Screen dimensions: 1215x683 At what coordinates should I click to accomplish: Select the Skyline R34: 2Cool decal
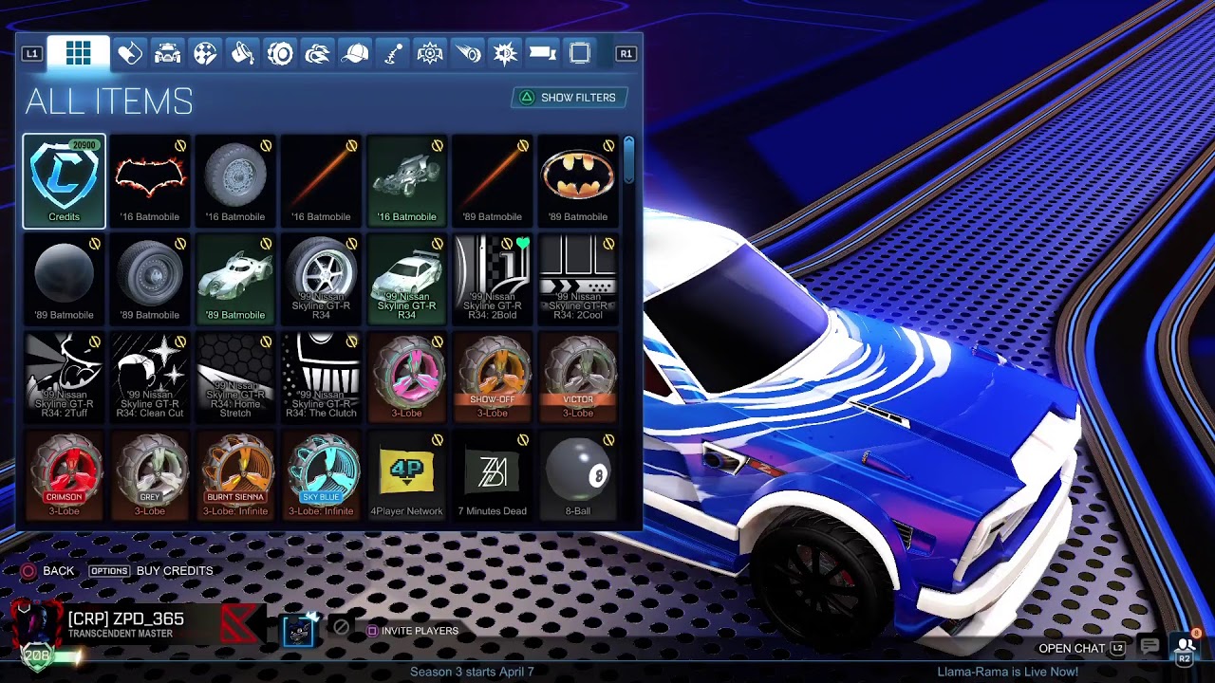577,280
